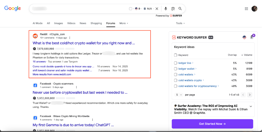Open the Google apps grid
This screenshot has height=132, width=262.
pos(246,9)
